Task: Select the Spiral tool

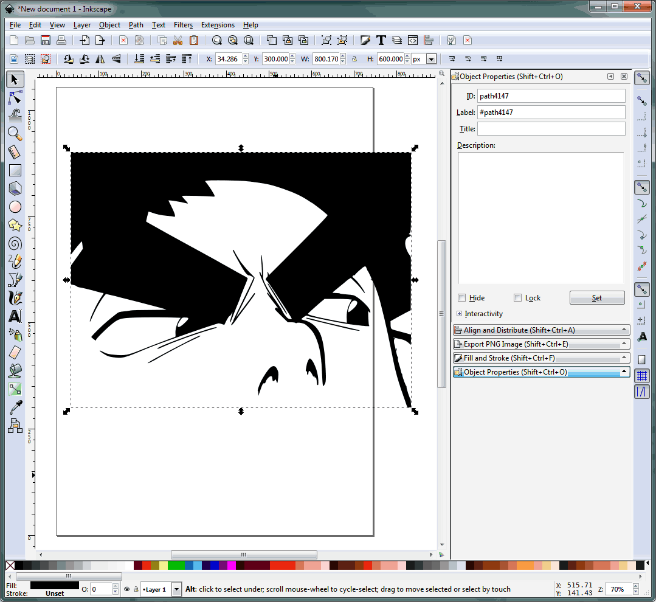Action: (15, 243)
